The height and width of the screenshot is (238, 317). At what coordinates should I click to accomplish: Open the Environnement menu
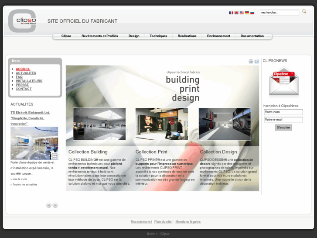[218, 36]
